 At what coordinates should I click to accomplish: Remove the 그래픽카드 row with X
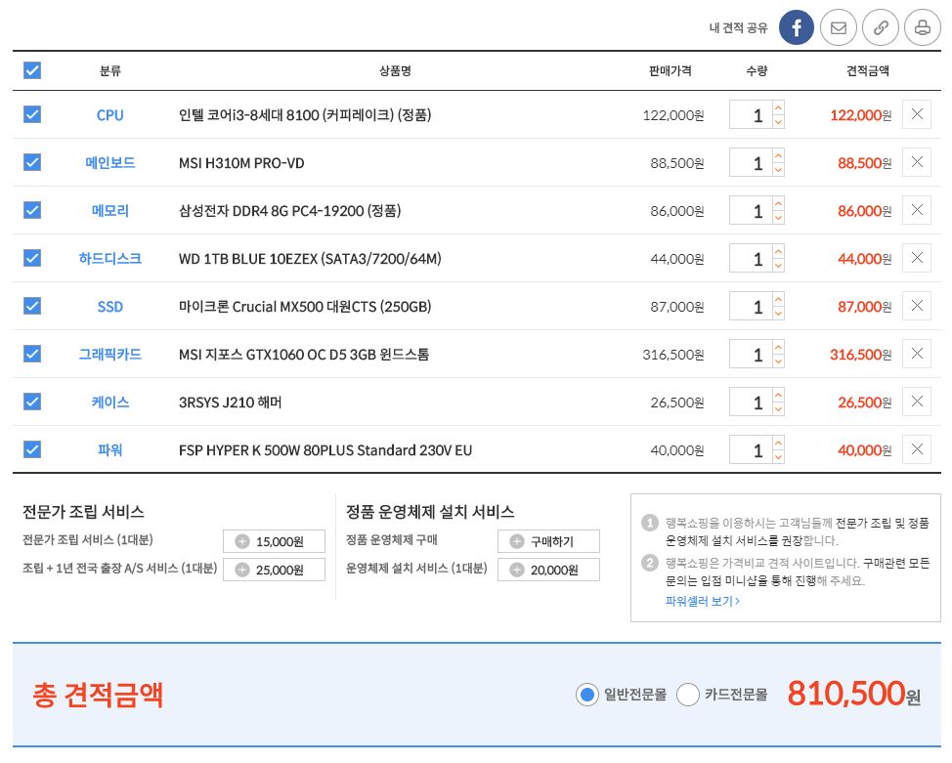coord(917,354)
